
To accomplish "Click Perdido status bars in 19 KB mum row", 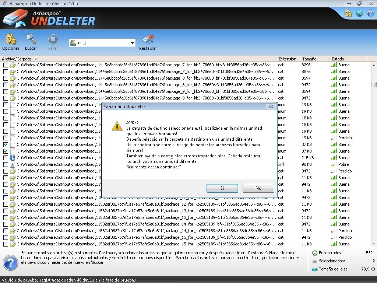I will click(334, 138).
